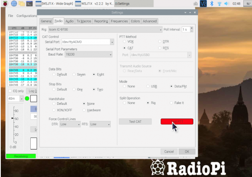Open the Bluetooth tray icon
This screenshot has height=177, width=252.
(212, 4)
